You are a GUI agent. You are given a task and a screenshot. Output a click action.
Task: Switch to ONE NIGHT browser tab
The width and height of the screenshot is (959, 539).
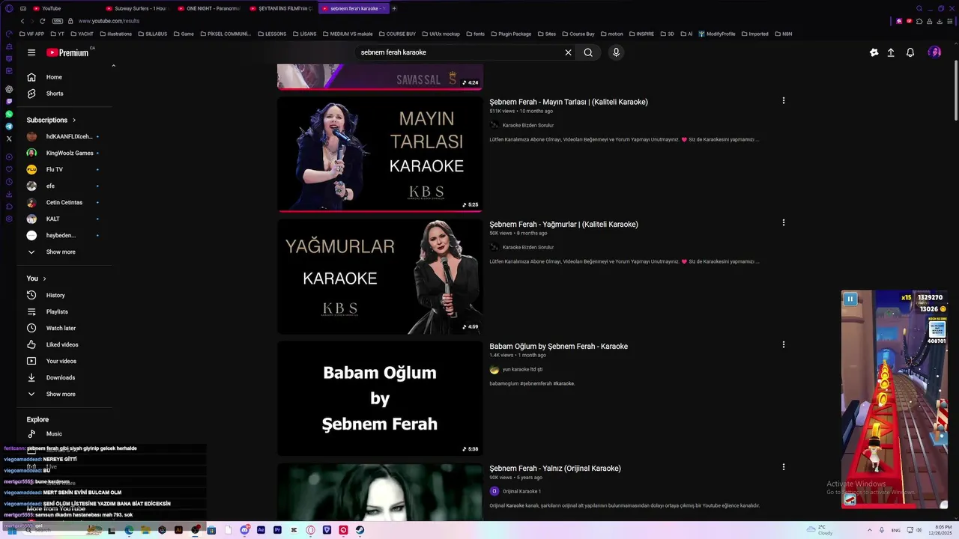pos(208,8)
